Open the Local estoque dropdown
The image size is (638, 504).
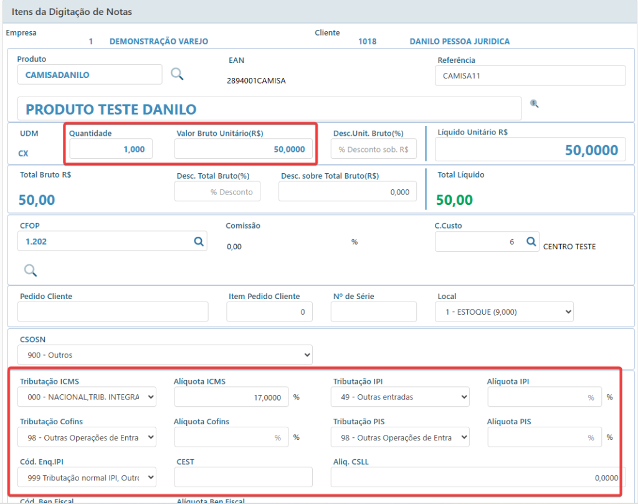point(504,311)
